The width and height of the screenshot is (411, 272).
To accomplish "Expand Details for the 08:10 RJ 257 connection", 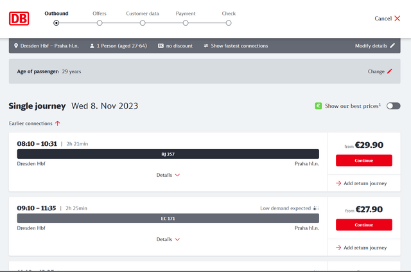I will 168,175.
